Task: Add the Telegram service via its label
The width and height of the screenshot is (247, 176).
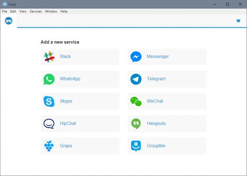Action: (x=156, y=79)
